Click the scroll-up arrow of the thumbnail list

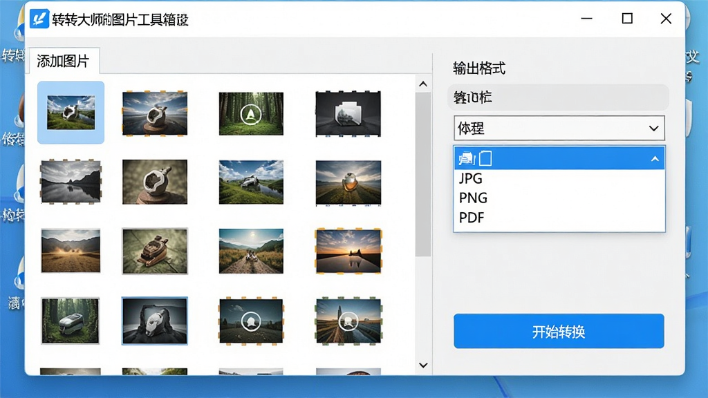coord(423,84)
